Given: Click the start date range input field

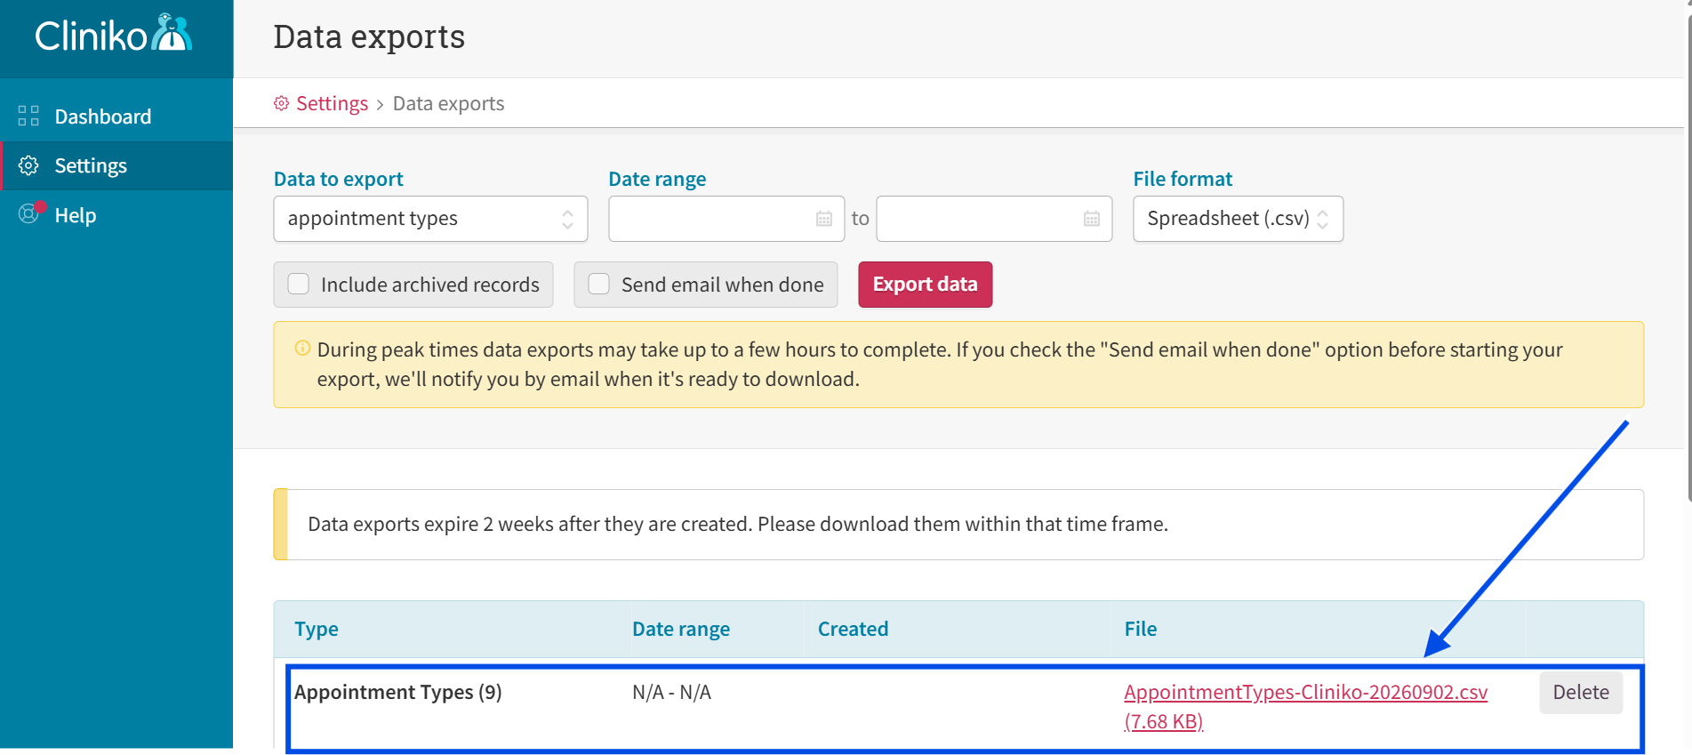Looking at the screenshot, I should 726,219.
